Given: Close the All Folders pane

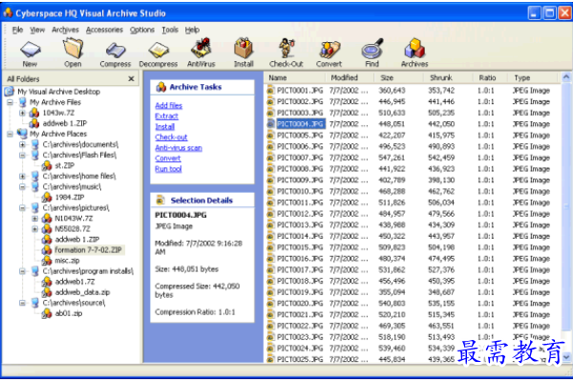Looking at the screenshot, I should (131, 78).
